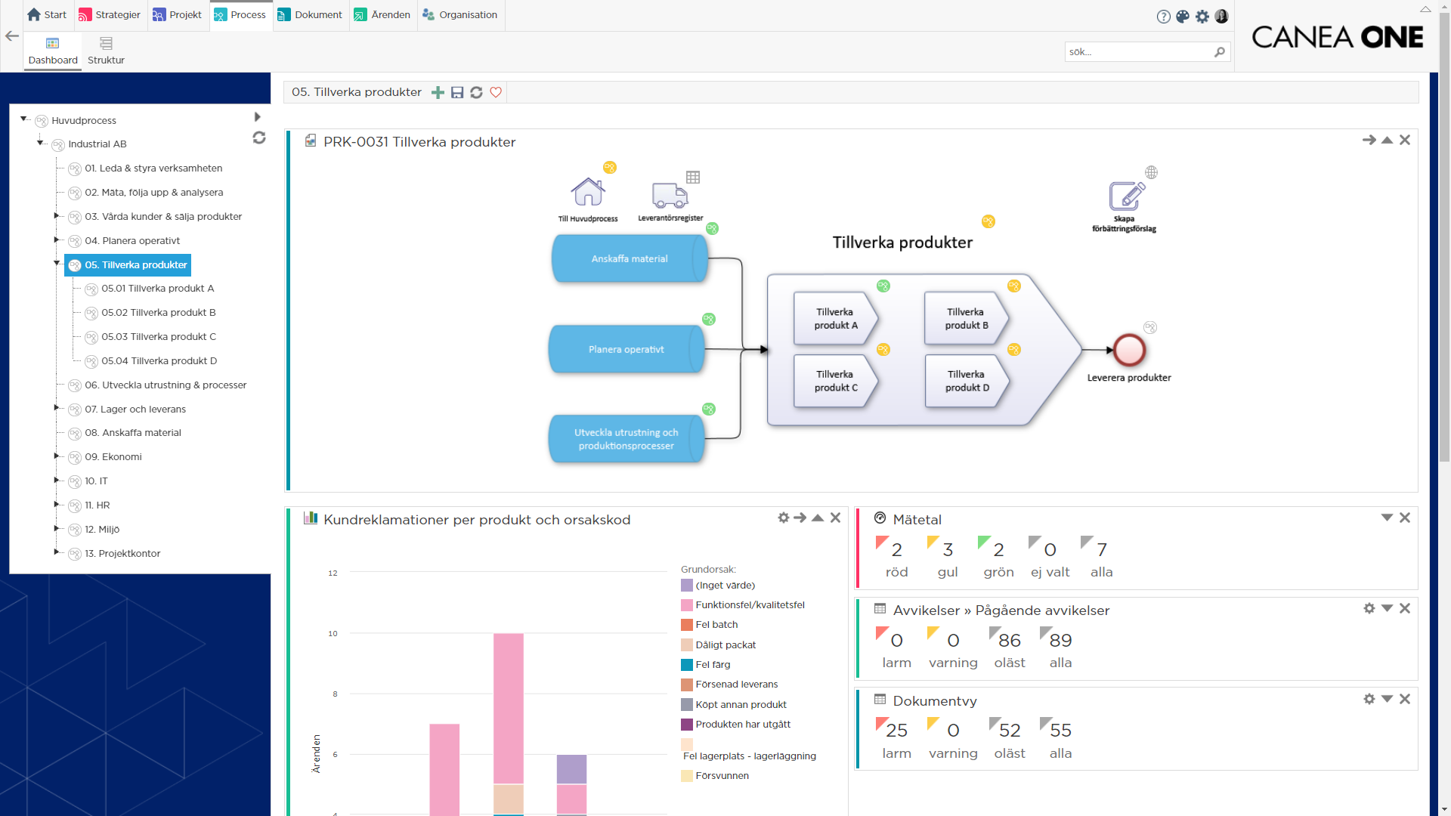The height and width of the screenshot is (816, 1451).
Task: Click the tree panel refresh icon
Action: [x=259, y=138]
